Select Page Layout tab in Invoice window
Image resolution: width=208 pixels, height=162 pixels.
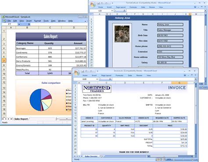pyautogui.click(x=106, y=75)
